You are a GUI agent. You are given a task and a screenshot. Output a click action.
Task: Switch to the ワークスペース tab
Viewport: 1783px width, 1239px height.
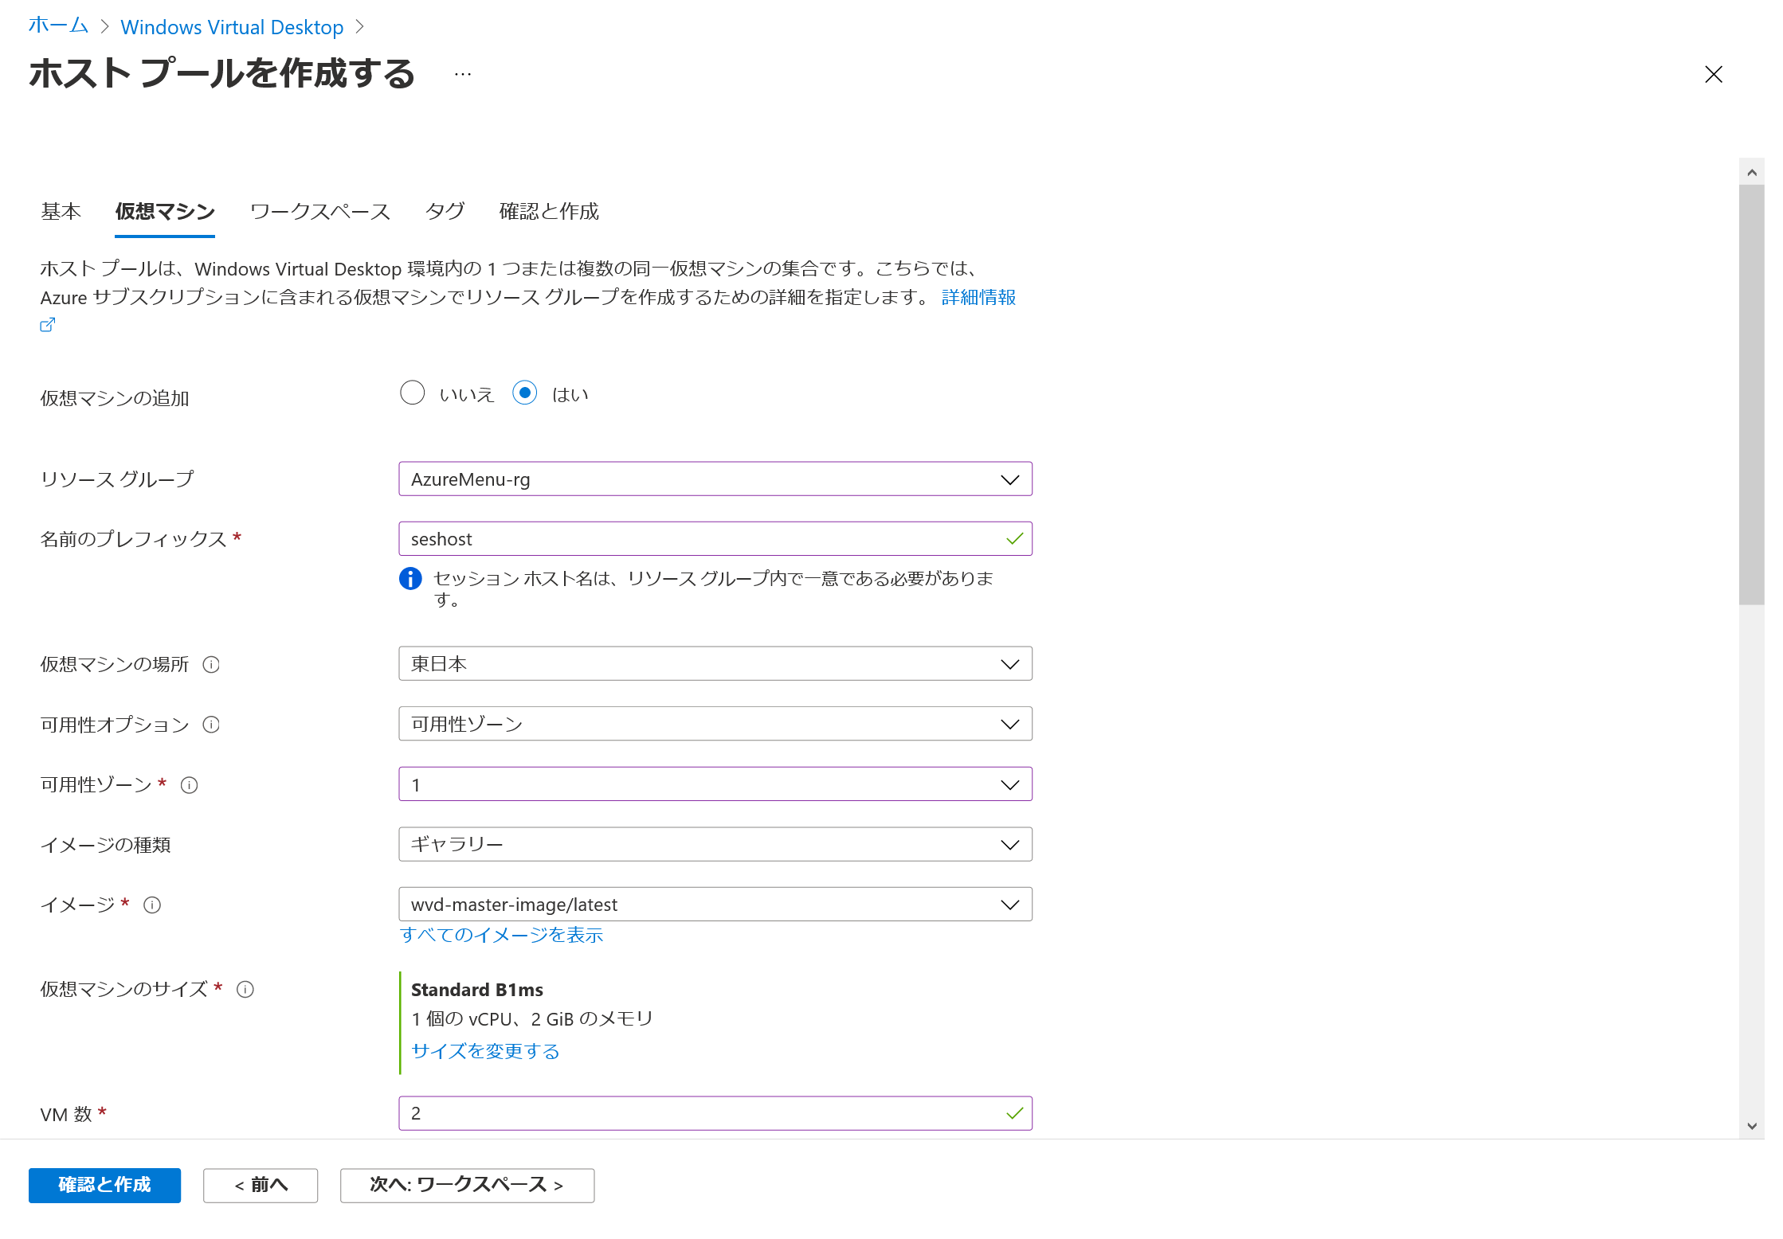click(320, 212)
